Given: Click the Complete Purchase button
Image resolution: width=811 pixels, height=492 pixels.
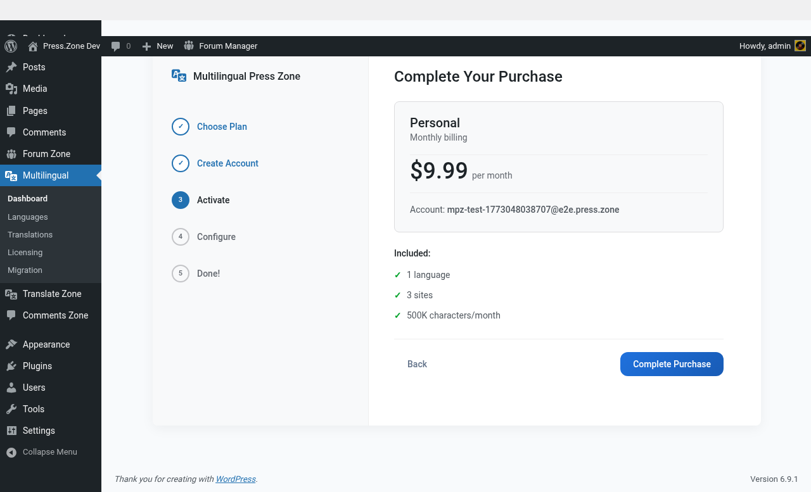Looking at the screenshot, I should click(x=672, y=364).
